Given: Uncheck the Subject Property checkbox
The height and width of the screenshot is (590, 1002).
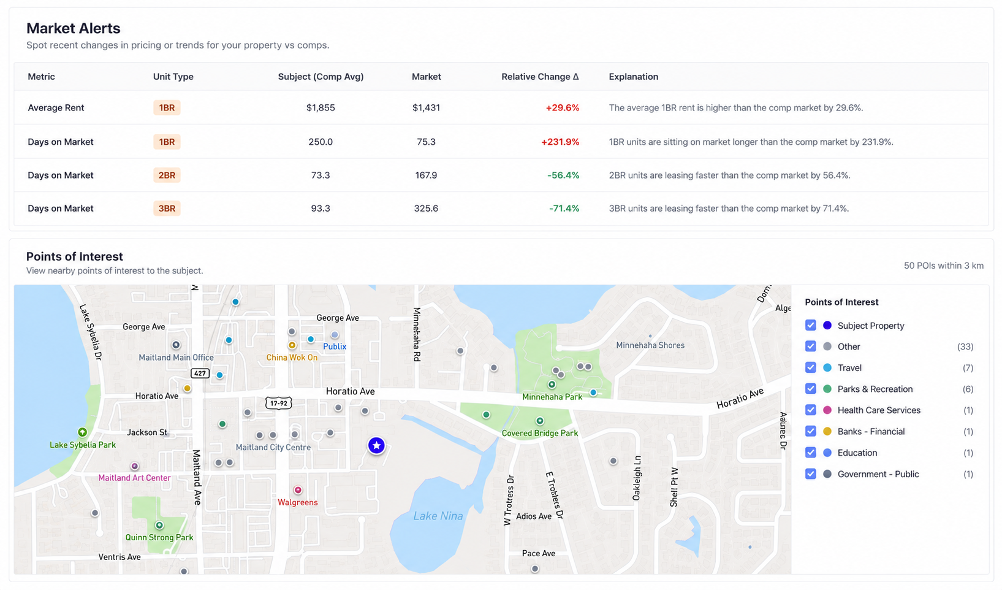Looking at the screenshot, I should coord(811,325).
